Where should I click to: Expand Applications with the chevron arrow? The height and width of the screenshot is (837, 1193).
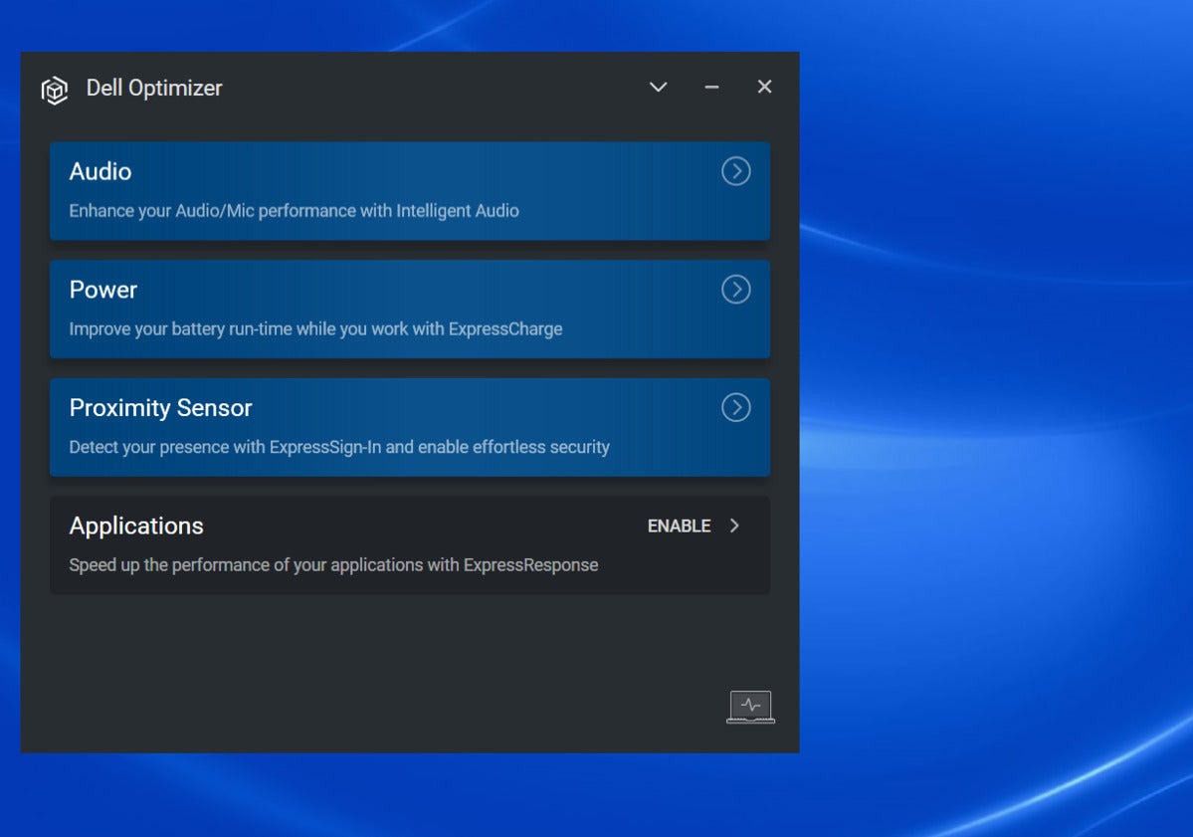[734, 525]
